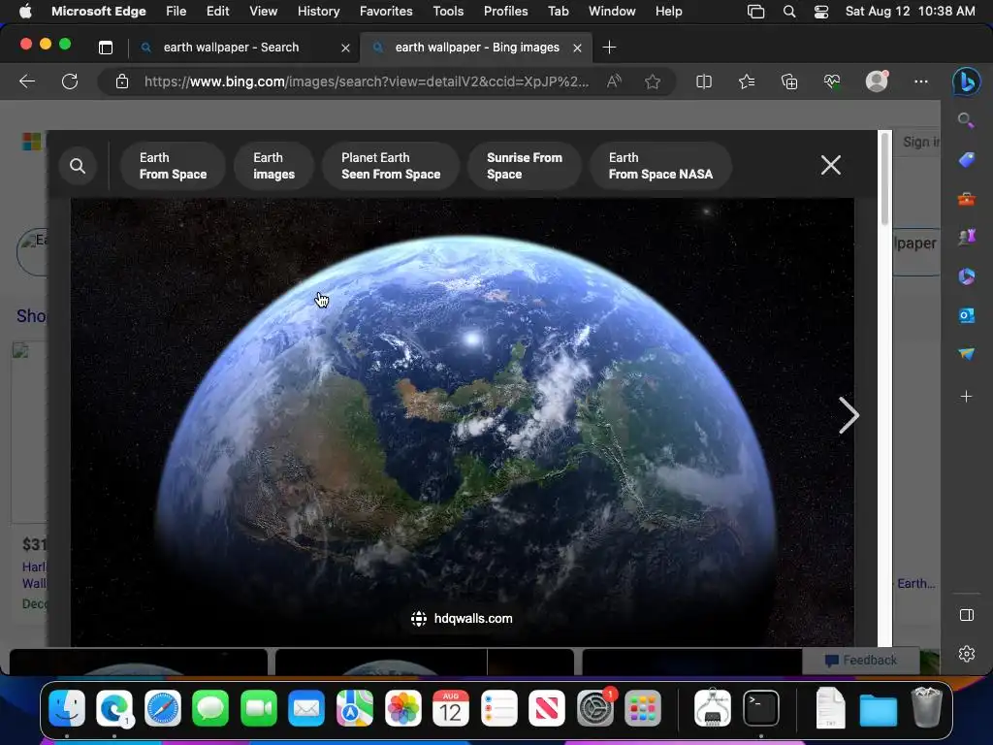Image resolution: width=993 pixels, height=745 pixels.
Task: Open the tab actions menu icon
Action: pos(106,48)
